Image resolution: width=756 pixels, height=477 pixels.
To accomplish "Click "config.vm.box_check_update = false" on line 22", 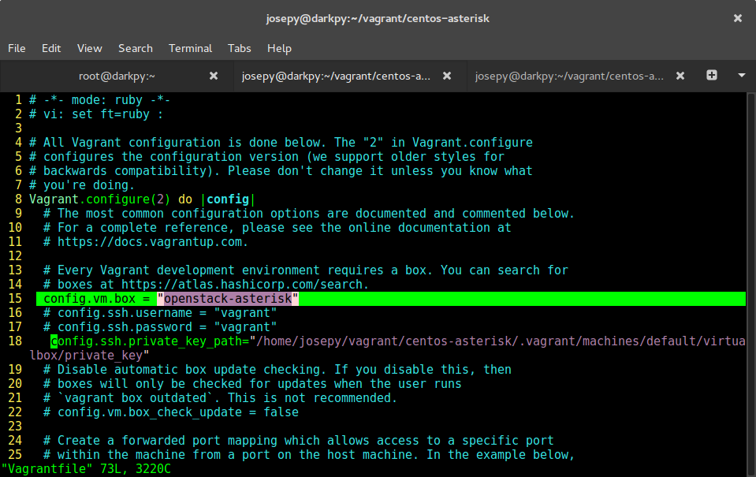I will pos(178,412).
